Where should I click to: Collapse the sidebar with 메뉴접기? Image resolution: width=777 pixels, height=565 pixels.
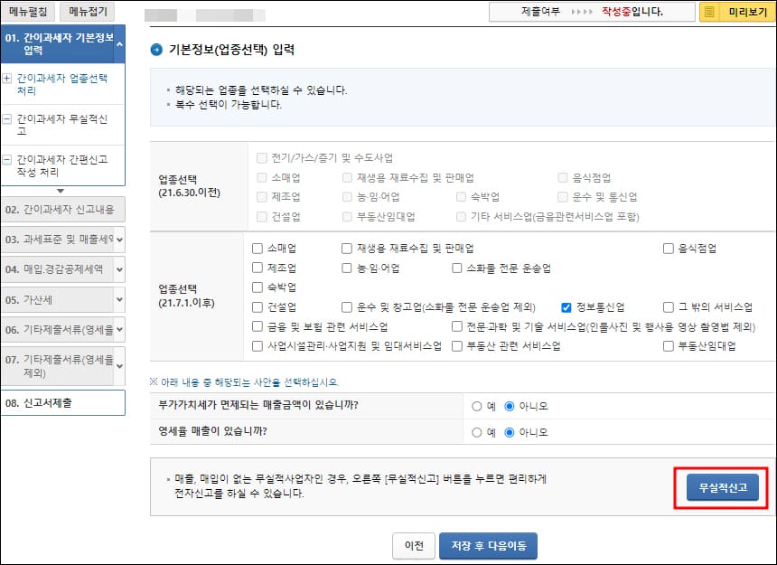87,11
